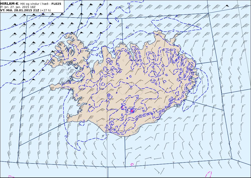Click the "(+27 h)" forecast offset text
Viewport: 251px width, 178px height.
pyautogui.click(x=45, y=10)
